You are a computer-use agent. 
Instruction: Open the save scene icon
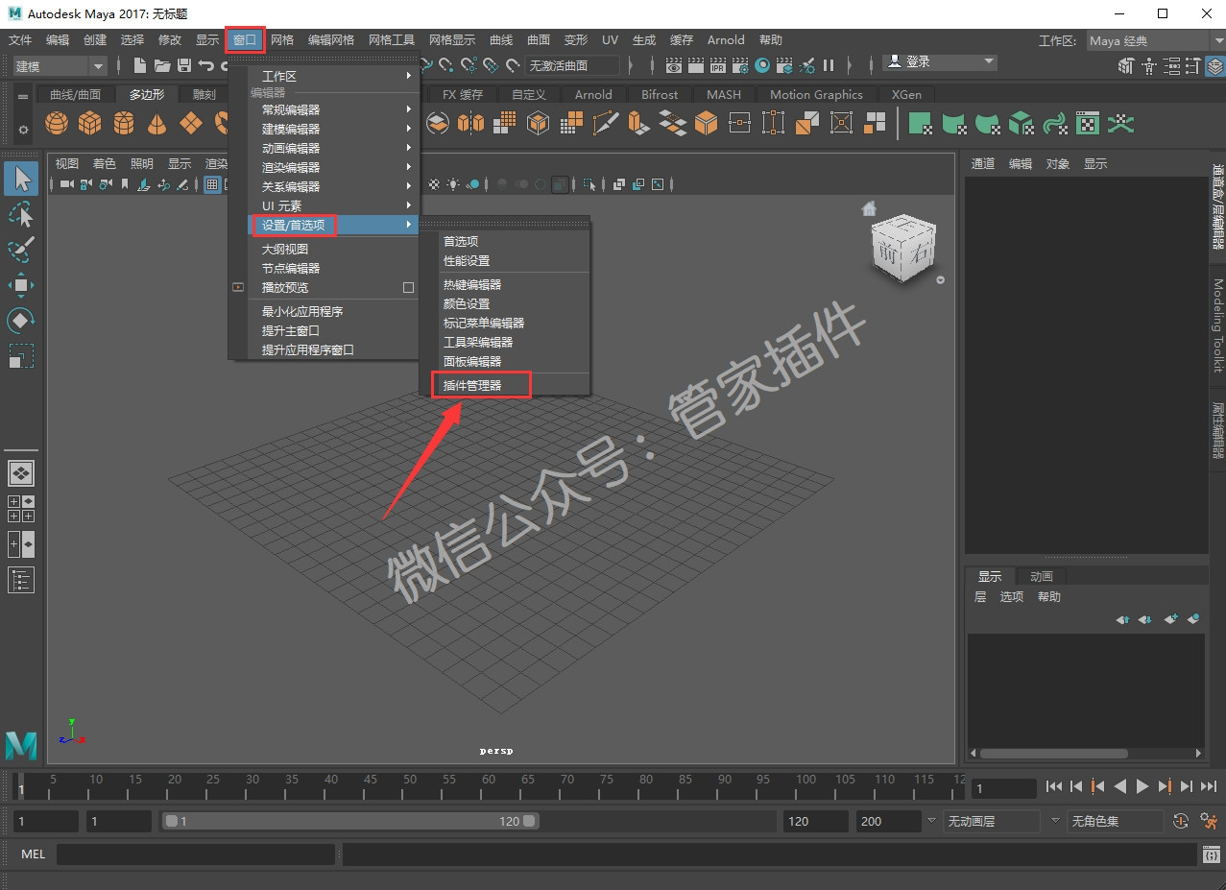(x=183, y=65)
